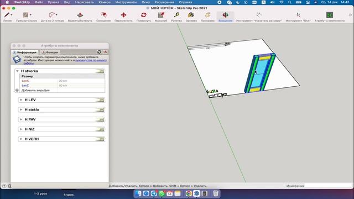Open Line tool variants dropdown arrow
The height and width of the screenshot is (199, 354).
[11, 15]
